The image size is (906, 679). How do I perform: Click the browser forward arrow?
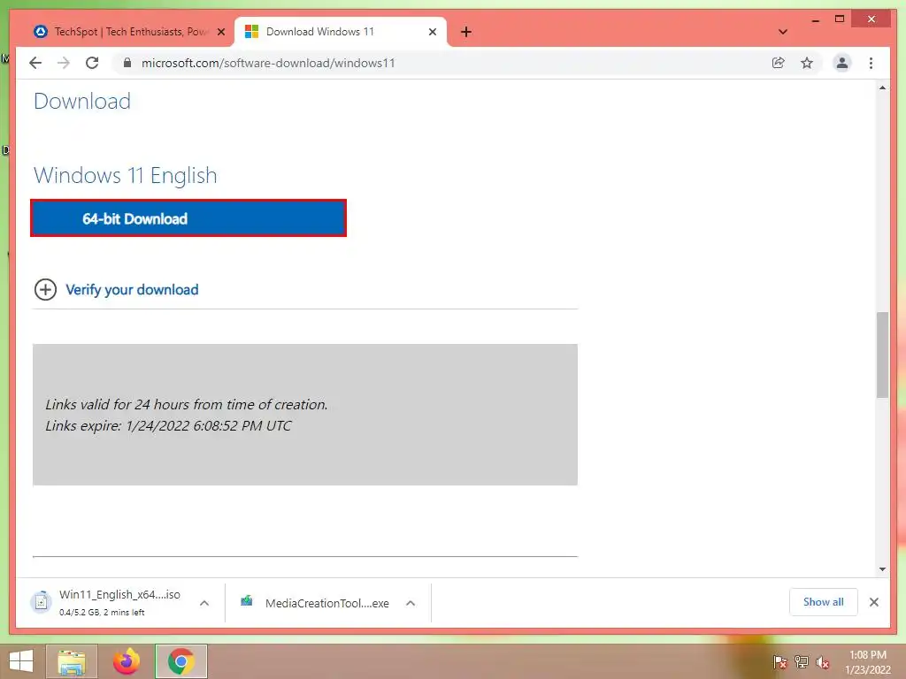pyautogui.click(x=64, y=63)
